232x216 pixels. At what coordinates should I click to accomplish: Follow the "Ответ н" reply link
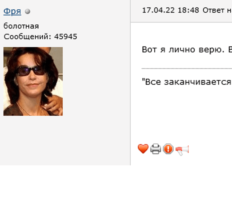217,10
